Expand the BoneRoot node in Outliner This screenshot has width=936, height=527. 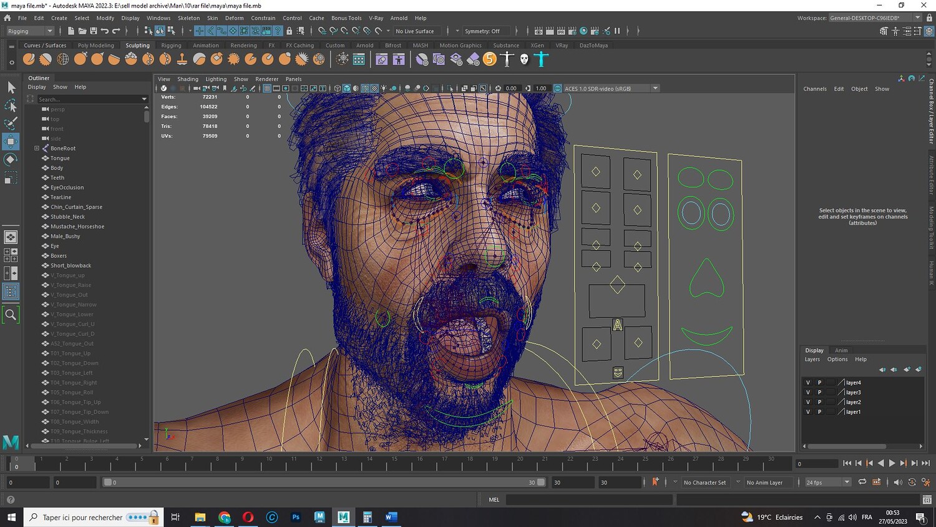(37, 149)
